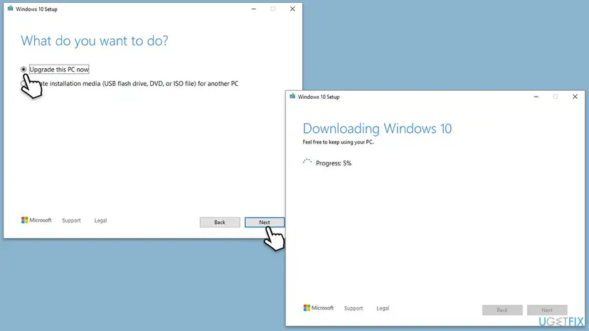Click the 'Windows 10 Setup' title of the Downloading window
This screenshot has width=589, height=331.
coord(319,97)
